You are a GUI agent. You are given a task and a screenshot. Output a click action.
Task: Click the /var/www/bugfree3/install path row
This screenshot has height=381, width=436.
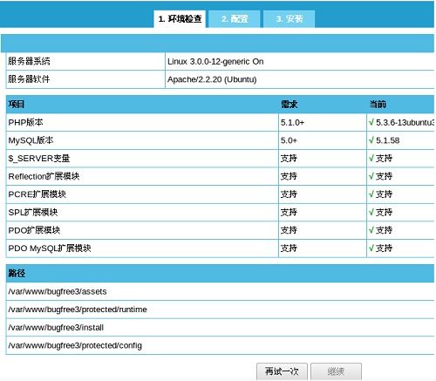pyautogui.click(x=220, y=328)
